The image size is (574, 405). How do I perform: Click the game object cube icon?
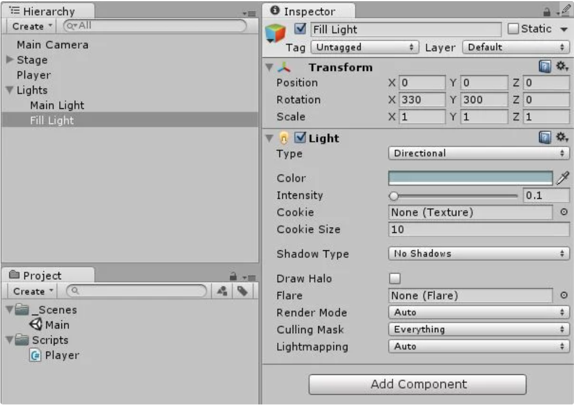(276, 34)
